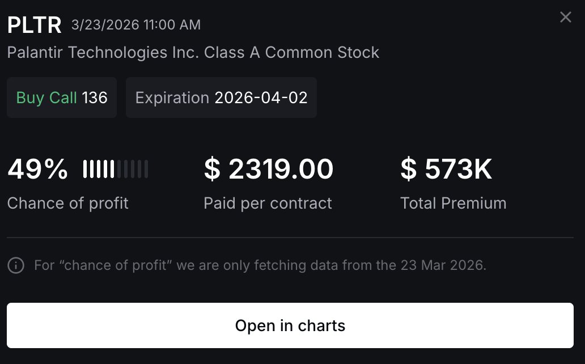Select the 2026-04-02 expiration date
This screenshot has height=364, width=585.
click(x=261, y=98)
